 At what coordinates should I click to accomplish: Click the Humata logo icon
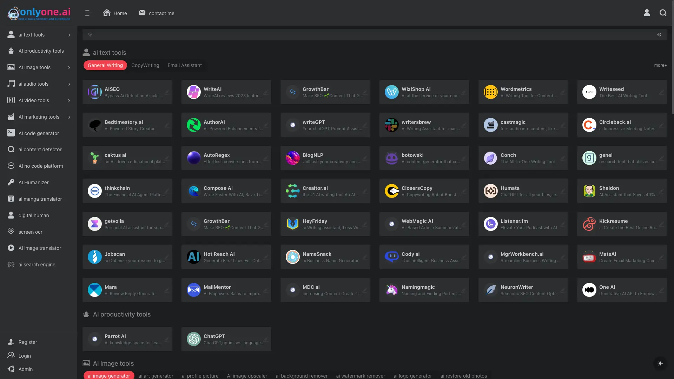[x=491, y=191]
